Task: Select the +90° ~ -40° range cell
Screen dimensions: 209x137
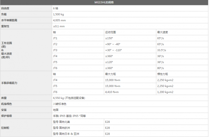Action: point(113,44)
